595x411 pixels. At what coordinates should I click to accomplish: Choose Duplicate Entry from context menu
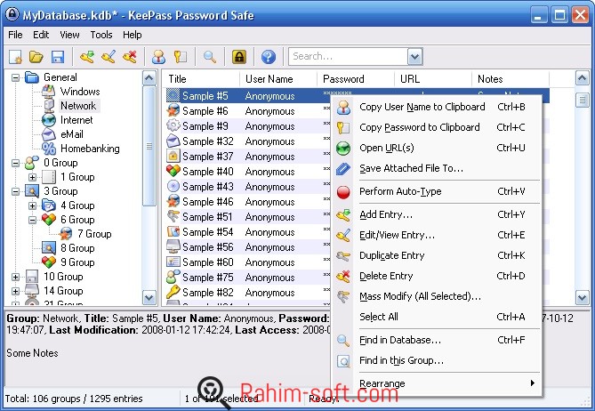coord(436,255)
